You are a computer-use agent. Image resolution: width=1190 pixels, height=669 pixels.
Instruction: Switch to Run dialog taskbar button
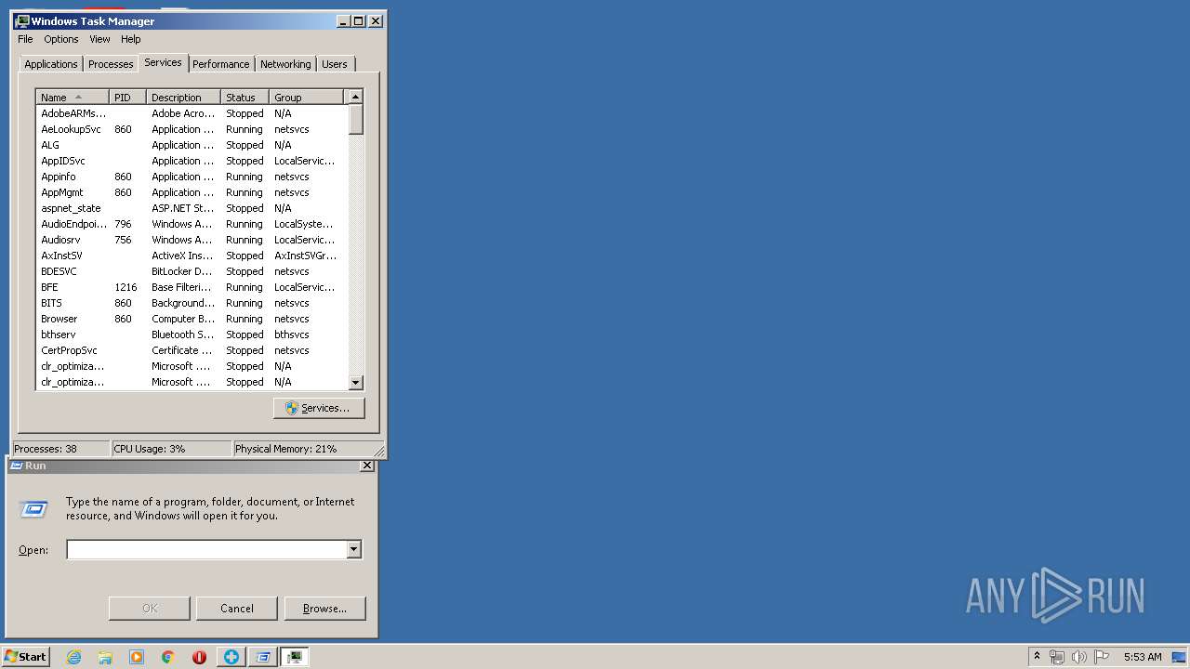(x=263, y=657)
